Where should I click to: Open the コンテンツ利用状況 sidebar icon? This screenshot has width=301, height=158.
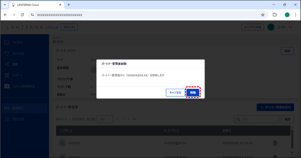pos(7,86)
